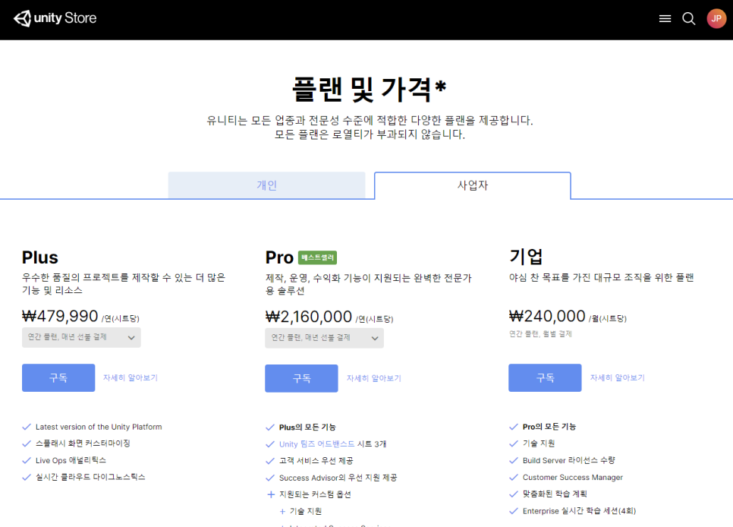Switch to the 개인 tab

coord(266,185)
